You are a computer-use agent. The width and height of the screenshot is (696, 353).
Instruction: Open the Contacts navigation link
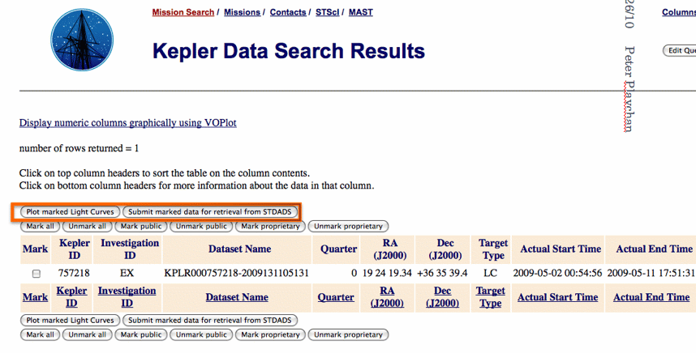(x=288, y=12)
